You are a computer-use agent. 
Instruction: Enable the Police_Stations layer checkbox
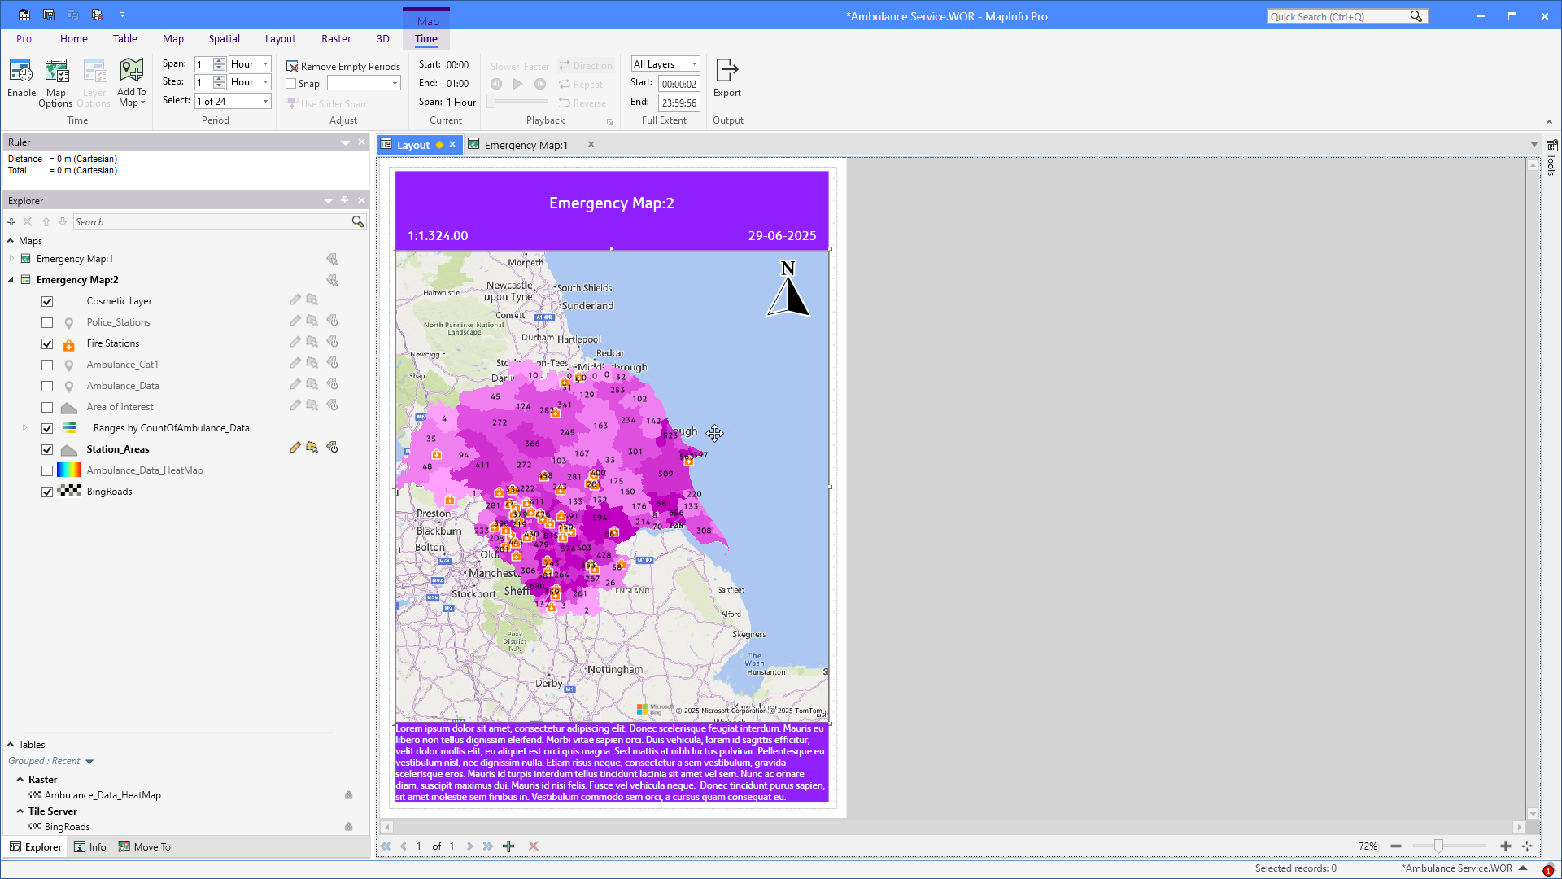coord(47,322)
